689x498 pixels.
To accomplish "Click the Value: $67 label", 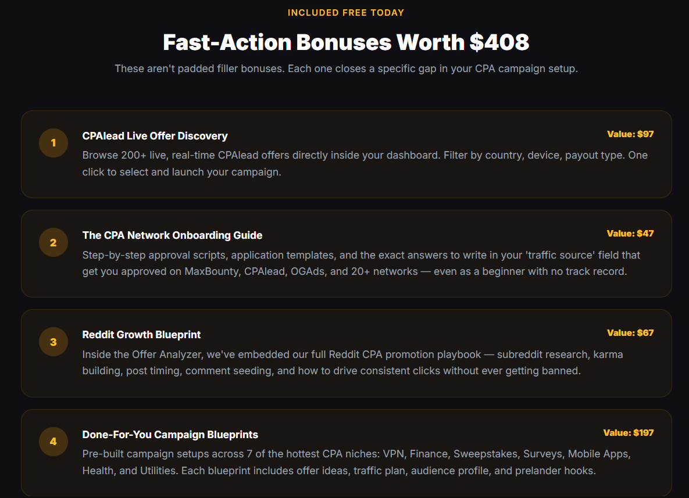I will 630,333.
